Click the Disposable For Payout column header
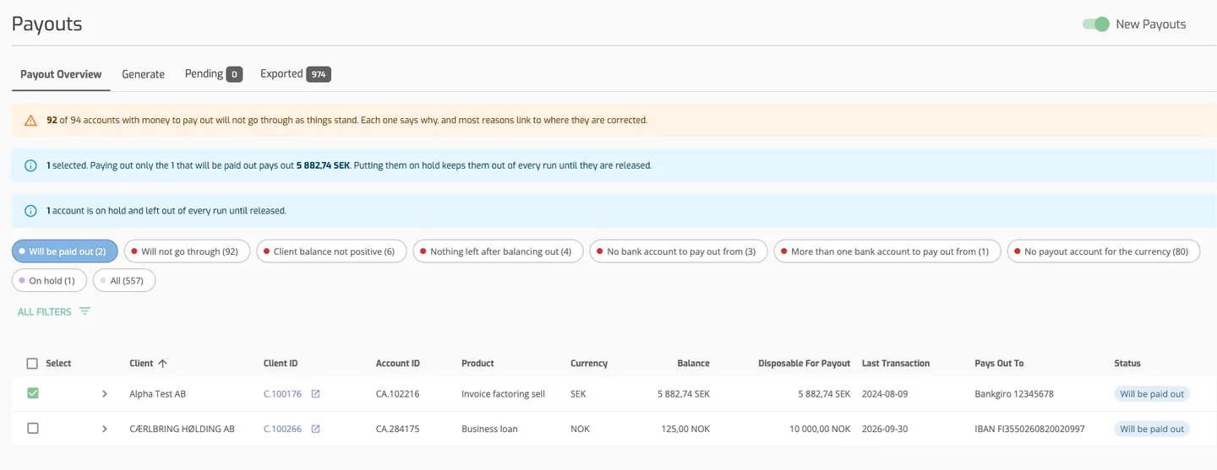1217x470 pixels. [805, 364]
